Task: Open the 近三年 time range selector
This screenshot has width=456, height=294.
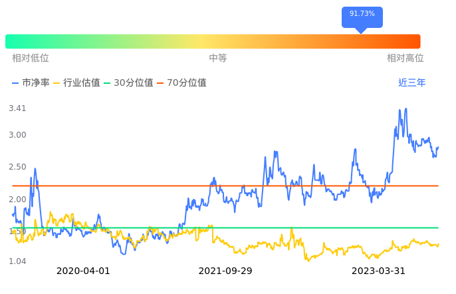Action: pyautogui.click(x=411, y=83)
